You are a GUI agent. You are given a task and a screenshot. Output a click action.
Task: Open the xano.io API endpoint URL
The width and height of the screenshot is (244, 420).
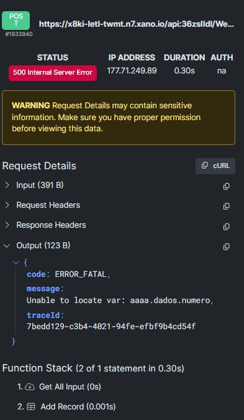coord(137,24)
